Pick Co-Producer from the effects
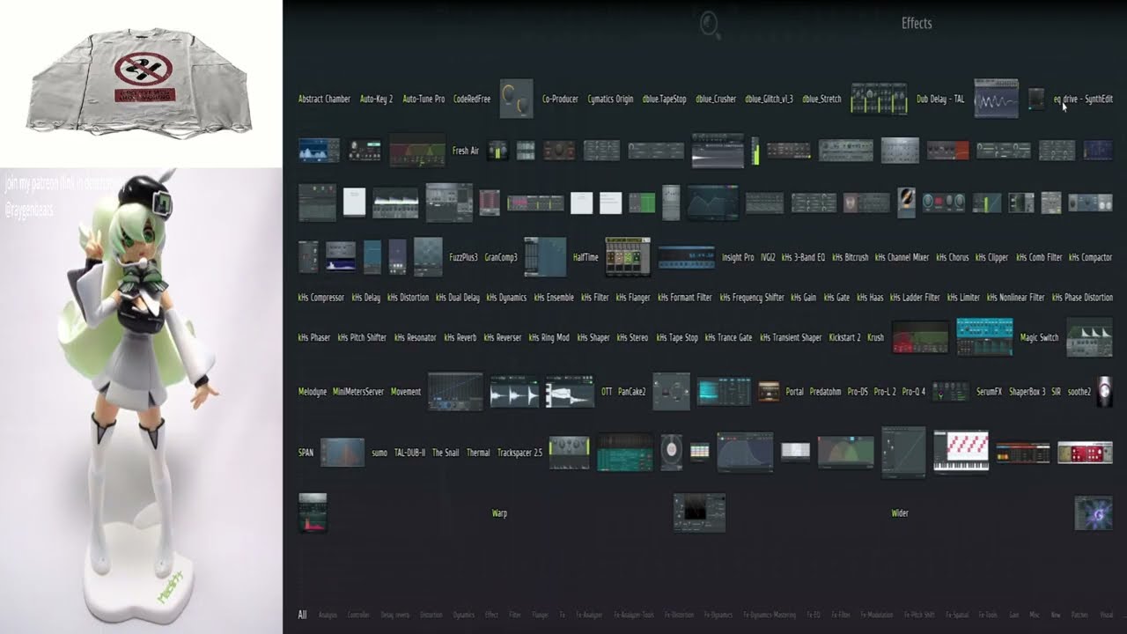 pos(560,100)
